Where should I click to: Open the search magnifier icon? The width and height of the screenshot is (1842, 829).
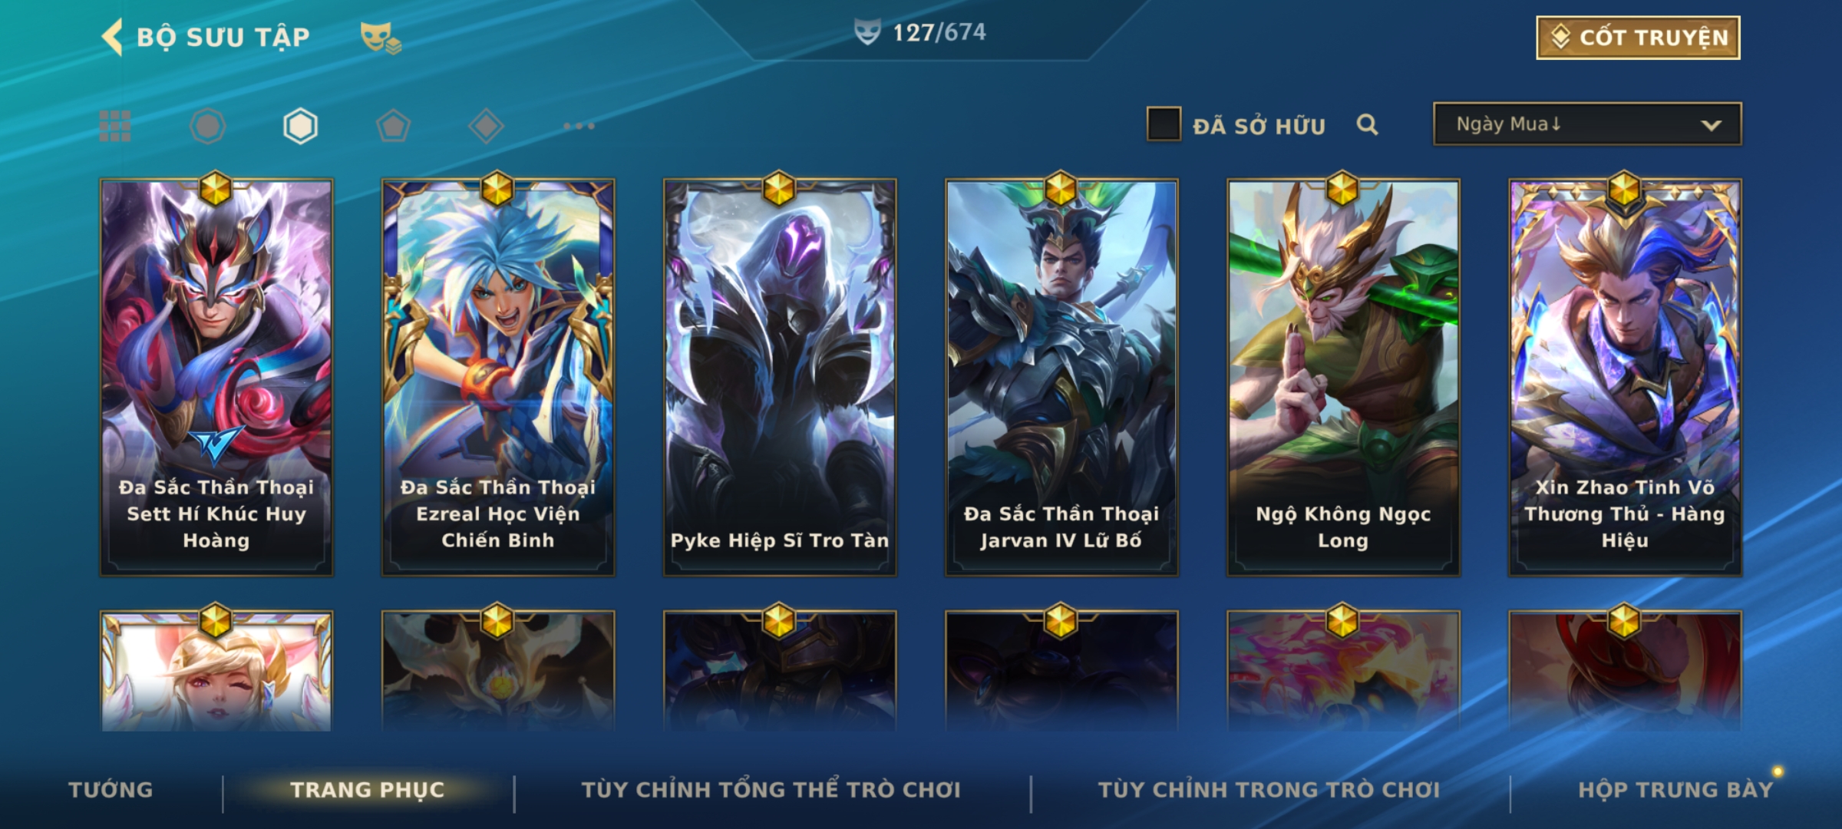[1367, 124]
